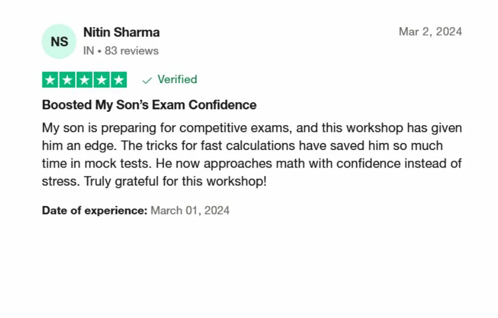Viewport: 498px width, 318px height.
Task: Click the fourth star in the rating
Action: 102,80
